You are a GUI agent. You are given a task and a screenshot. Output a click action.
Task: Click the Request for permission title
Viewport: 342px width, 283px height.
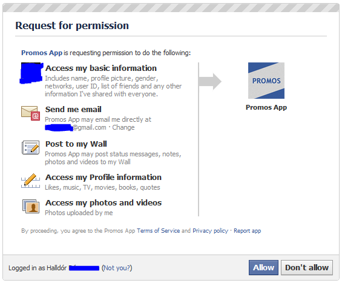click(x=72, y=25)
